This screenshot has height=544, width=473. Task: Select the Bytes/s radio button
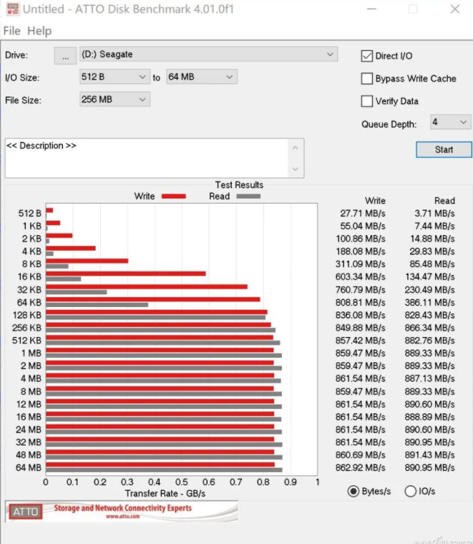click(x=353, y=492)
